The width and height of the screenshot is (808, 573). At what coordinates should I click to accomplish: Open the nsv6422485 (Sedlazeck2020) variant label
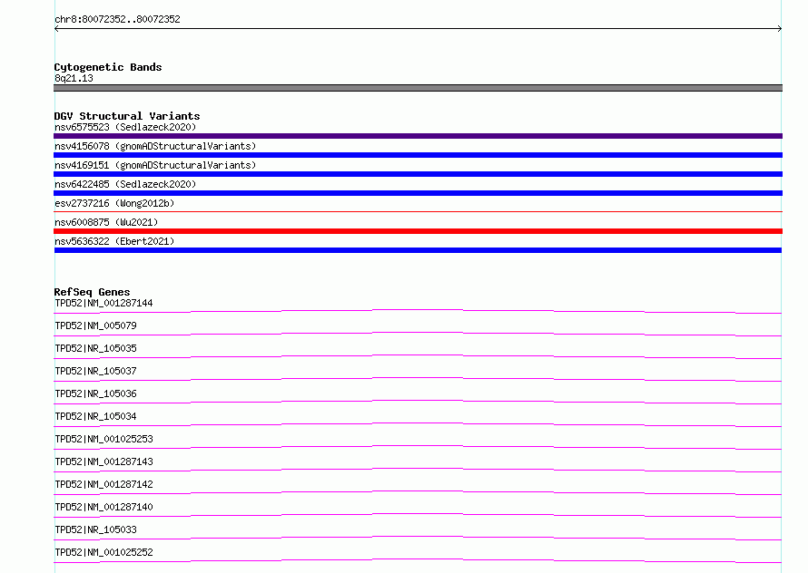click(x=125, y=184)
